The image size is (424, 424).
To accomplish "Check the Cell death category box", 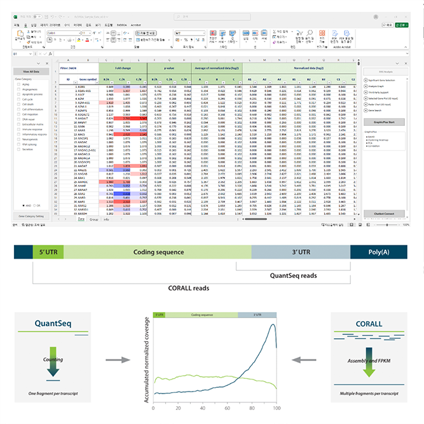I will coord(18,104).
